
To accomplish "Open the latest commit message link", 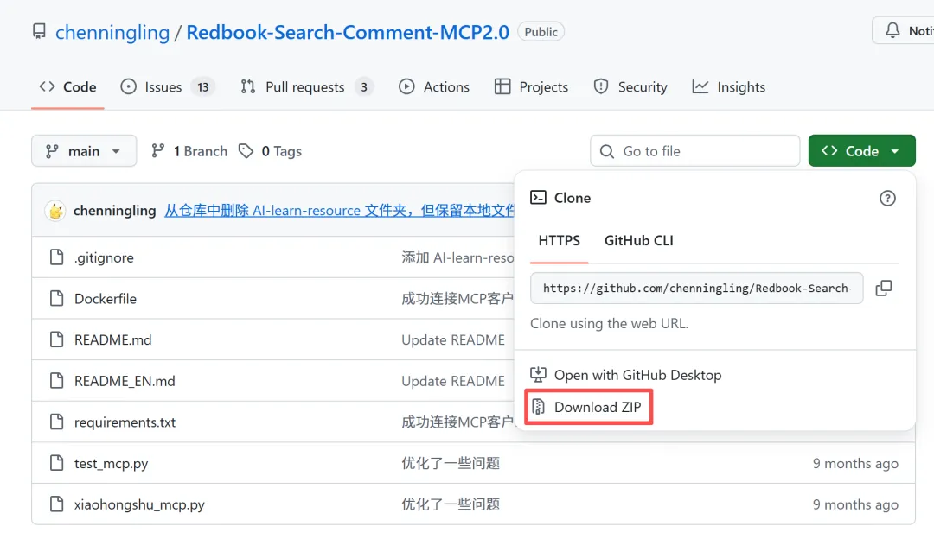I will point(340,211).
